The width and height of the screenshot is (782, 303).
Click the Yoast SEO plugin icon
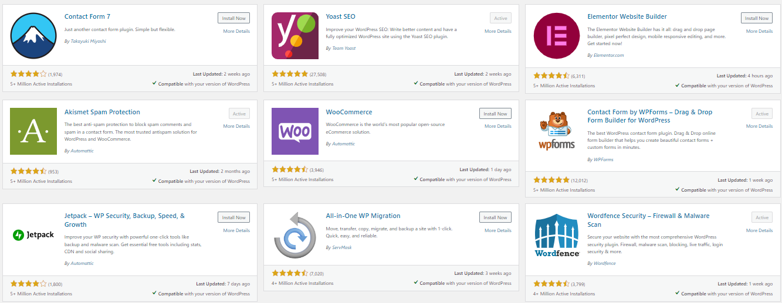click(x=295, y=36)
